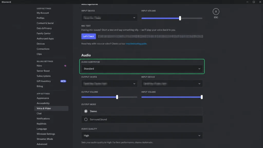Close settings with the ESC circle button

tap(216, 12)
